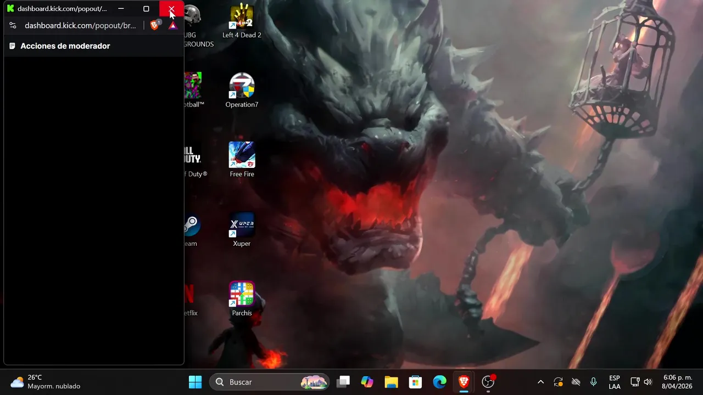Click the disabled cloud tray icon
This screenshot has width=703, height=395.
[576, 382]
